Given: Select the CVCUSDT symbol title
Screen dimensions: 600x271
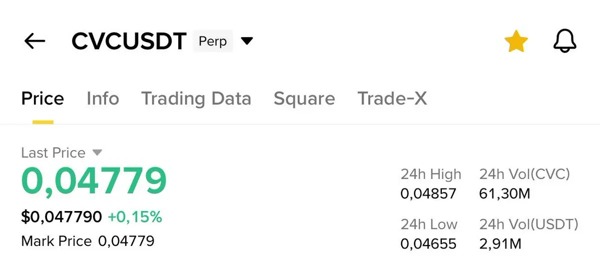Looking at the screenshot, I should click(129, 41).
